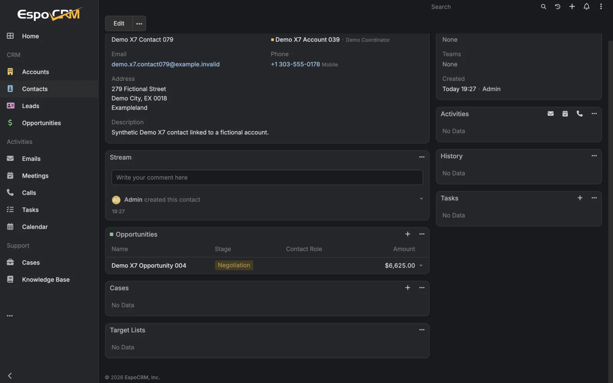This screenshot has width=613, height=383.
Task: Open the user menu vertical dots
Action: [601, 7]
